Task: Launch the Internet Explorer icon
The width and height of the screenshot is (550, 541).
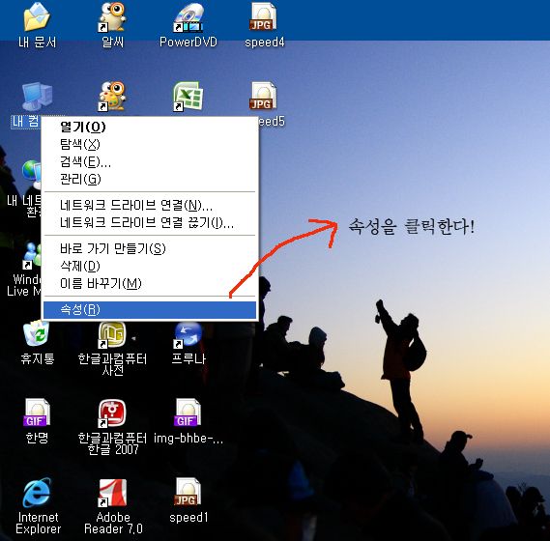Action: coord(37,493)
